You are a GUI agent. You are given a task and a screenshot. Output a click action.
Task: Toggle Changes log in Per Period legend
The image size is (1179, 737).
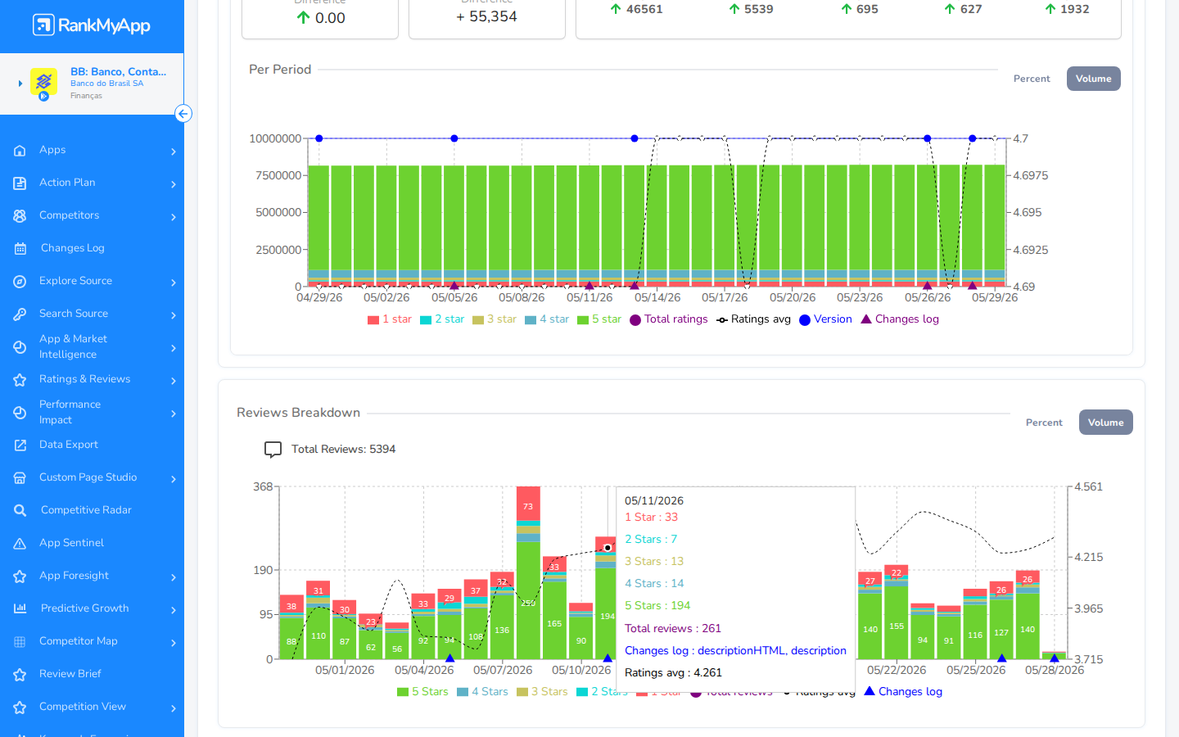coord(900,319)
